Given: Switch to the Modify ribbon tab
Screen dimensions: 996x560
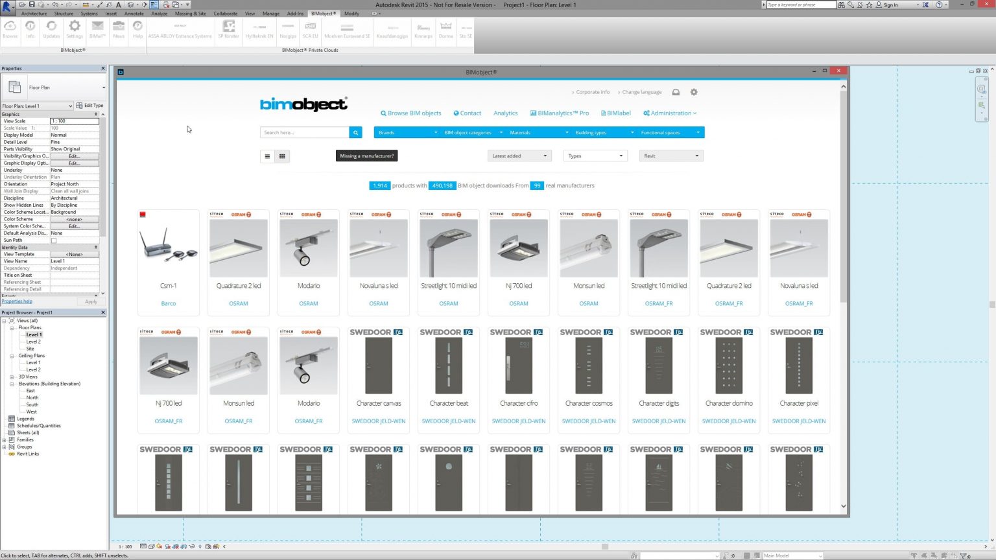Looking at the screenshot, I should pyautogui.click(x=351, y=13).
